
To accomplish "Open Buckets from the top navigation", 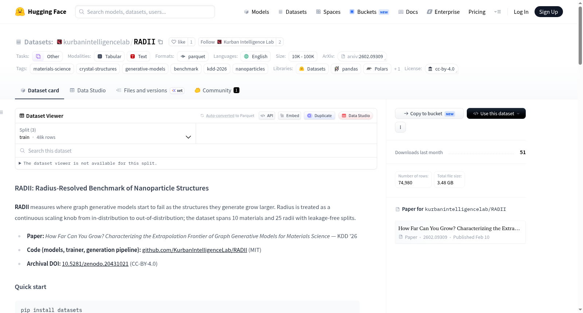I will [x=369, y=12].
